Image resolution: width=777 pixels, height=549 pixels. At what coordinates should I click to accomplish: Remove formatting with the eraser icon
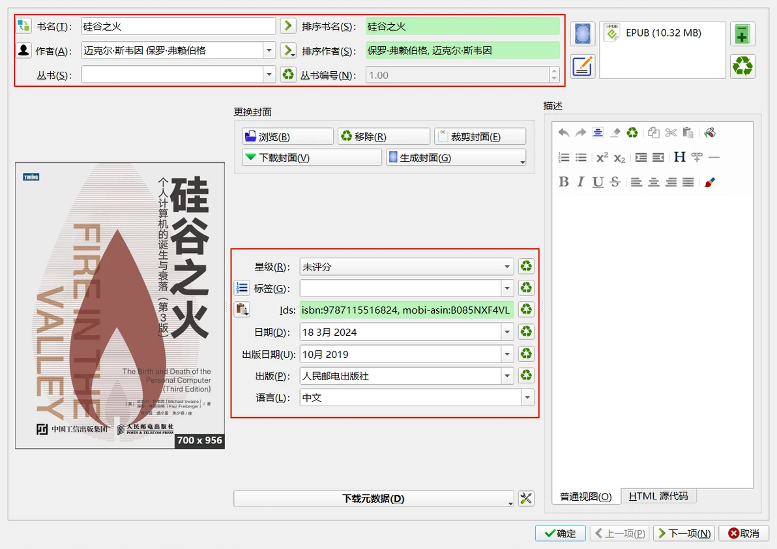(x=615, y=133)
